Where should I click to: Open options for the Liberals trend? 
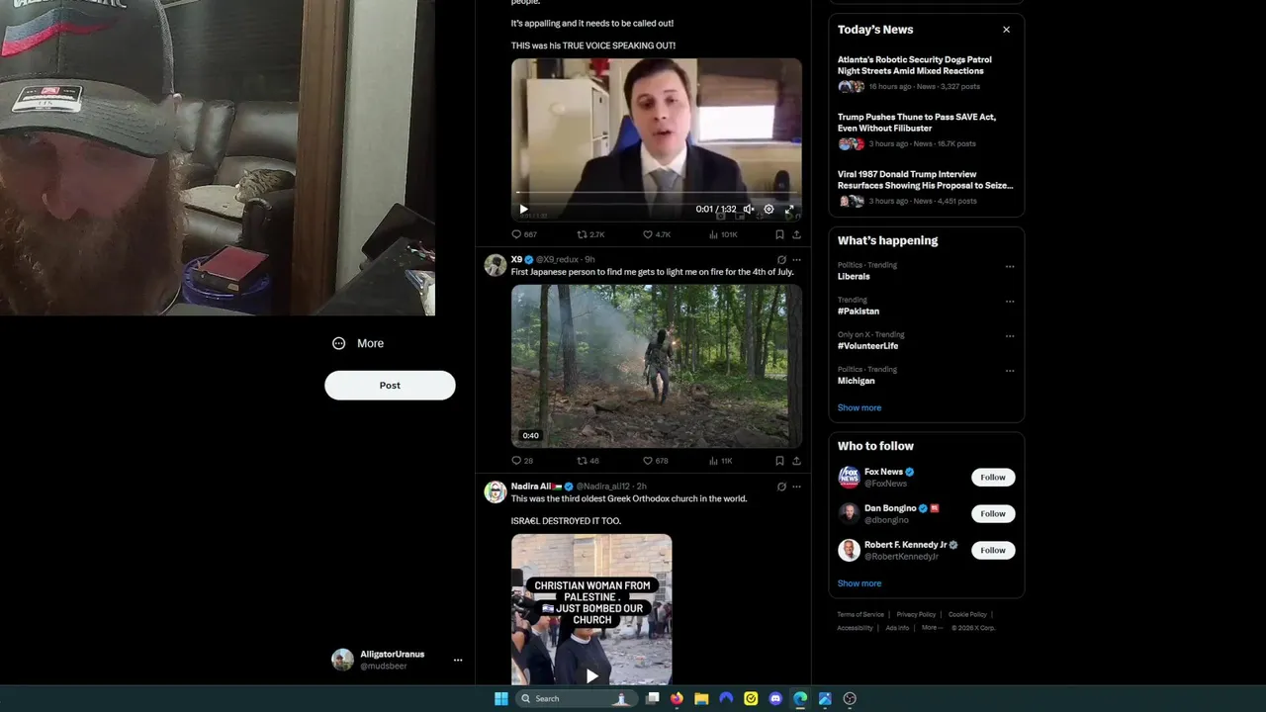1010,266
